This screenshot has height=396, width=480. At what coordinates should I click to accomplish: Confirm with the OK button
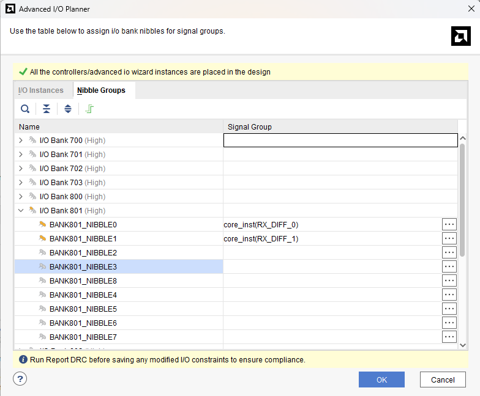(381, 380)
